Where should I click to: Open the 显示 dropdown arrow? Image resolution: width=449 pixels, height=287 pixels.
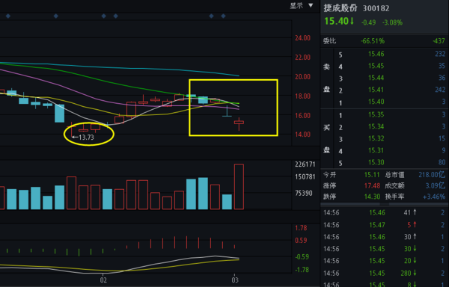(x=311, y=5)
